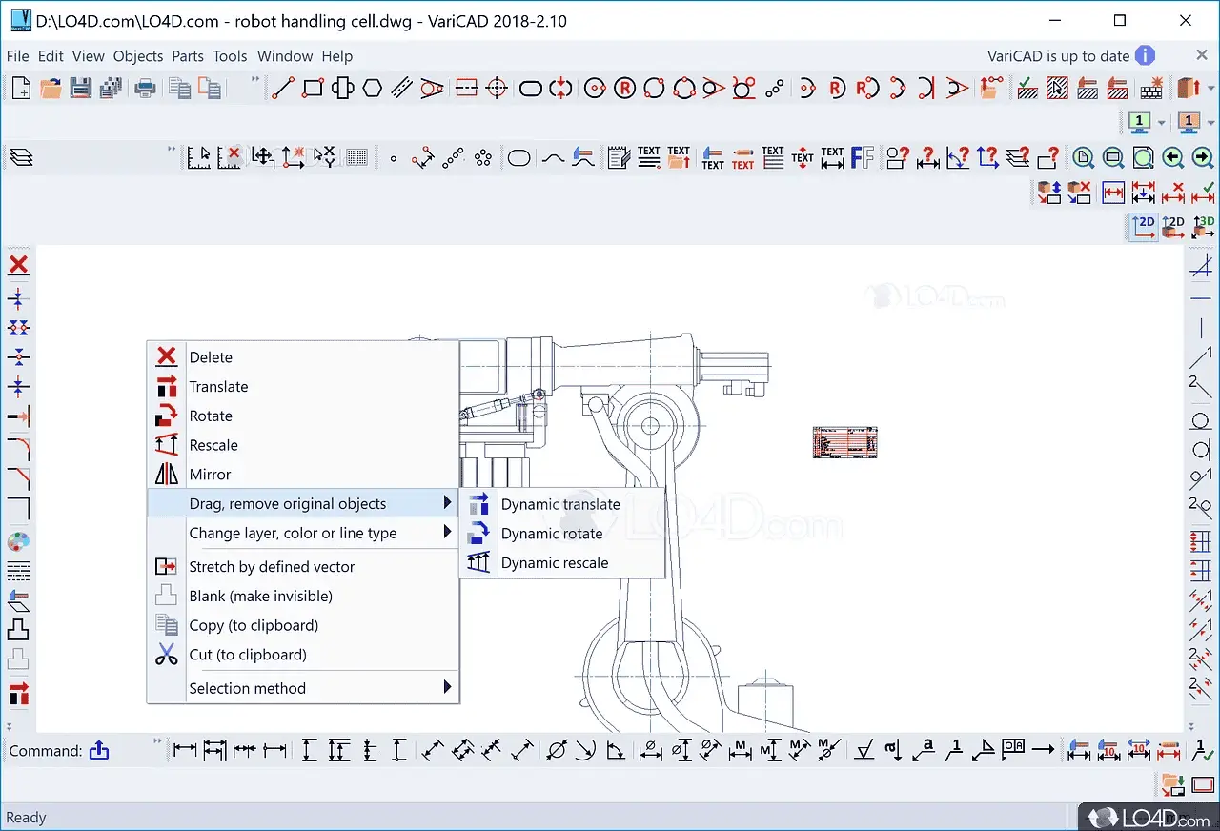Click the surface finish symbol icon
Viewport: 1220px width, 831px height.
864,751
